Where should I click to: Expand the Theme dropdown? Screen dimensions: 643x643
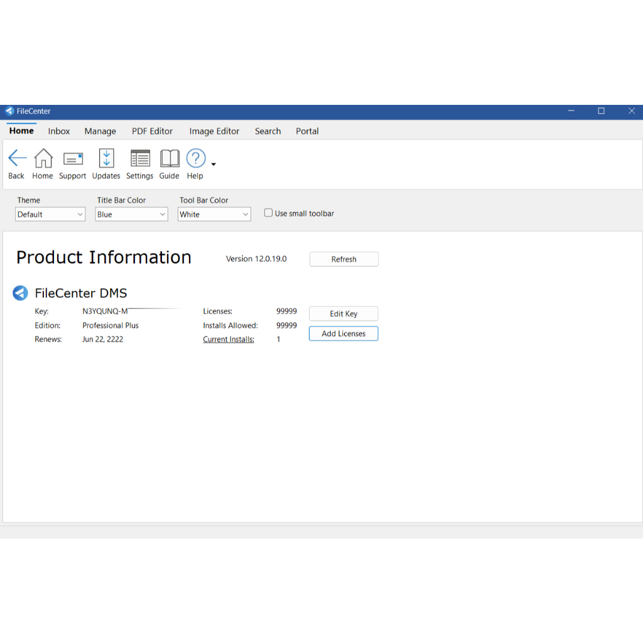tap(50, 214)
